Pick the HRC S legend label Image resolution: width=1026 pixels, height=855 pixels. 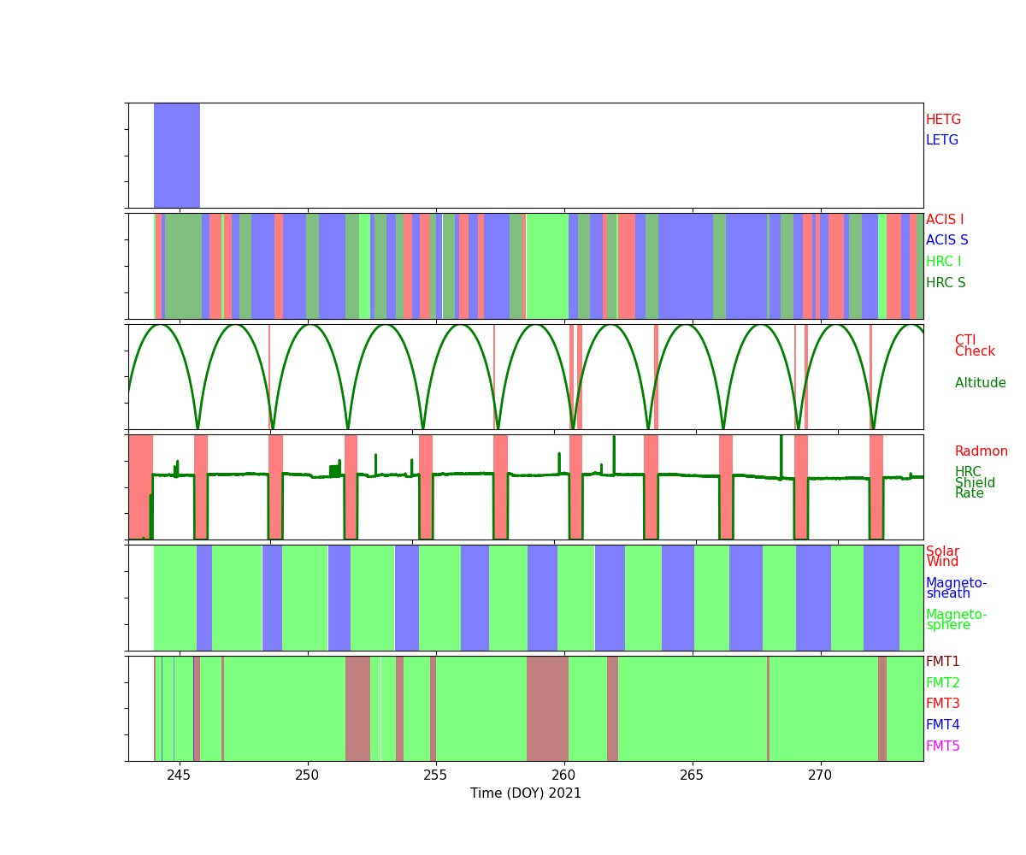[x=945, y=283]
